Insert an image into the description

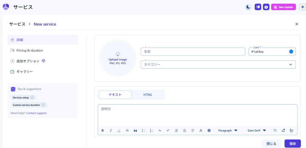(x=283, y=130)
